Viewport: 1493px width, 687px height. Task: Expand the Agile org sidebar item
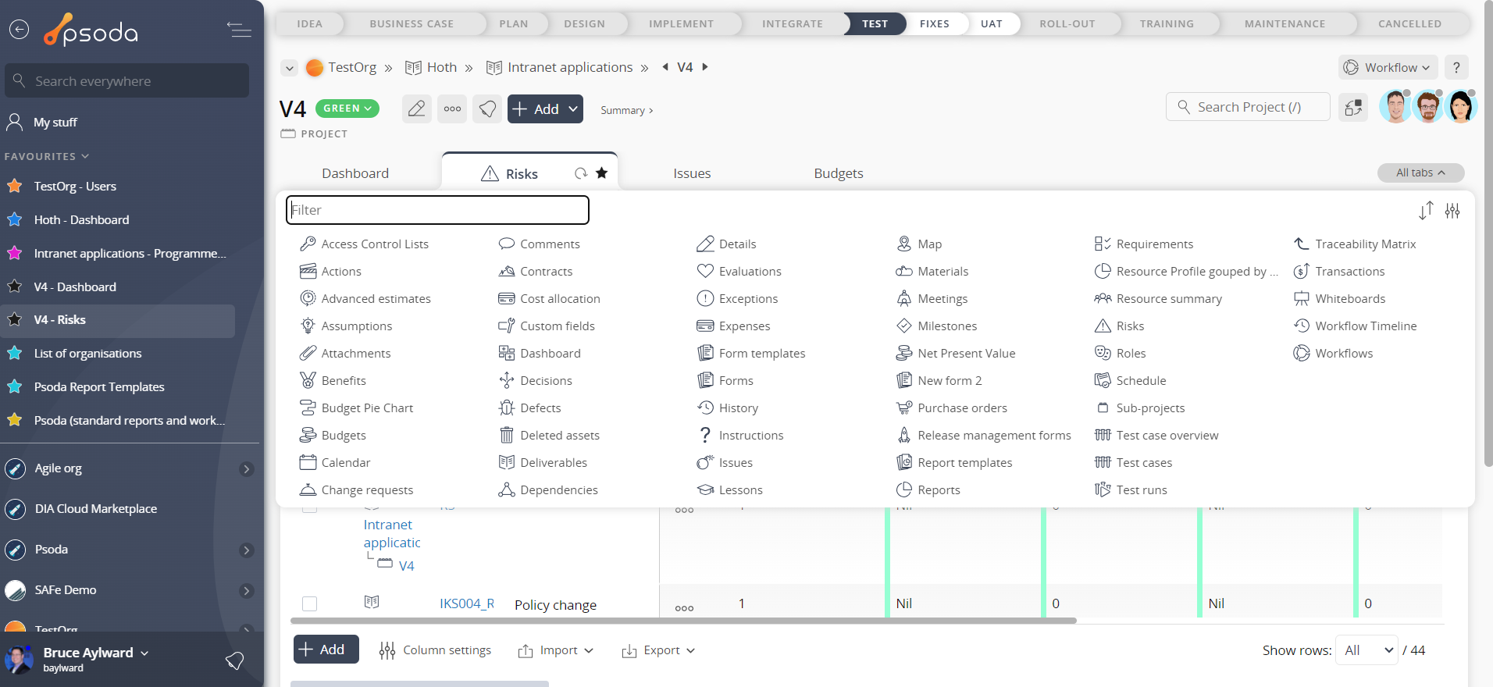pos(247,468)
